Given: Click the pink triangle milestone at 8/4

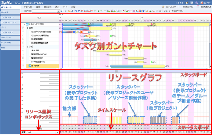Looking at the screenshot, I should tap(152, 24).
